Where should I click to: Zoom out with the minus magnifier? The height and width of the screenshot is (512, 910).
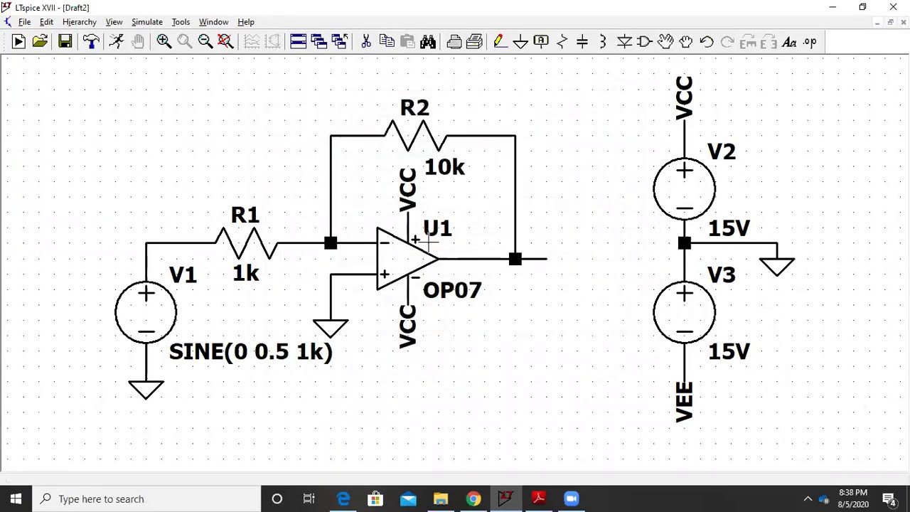205,42
